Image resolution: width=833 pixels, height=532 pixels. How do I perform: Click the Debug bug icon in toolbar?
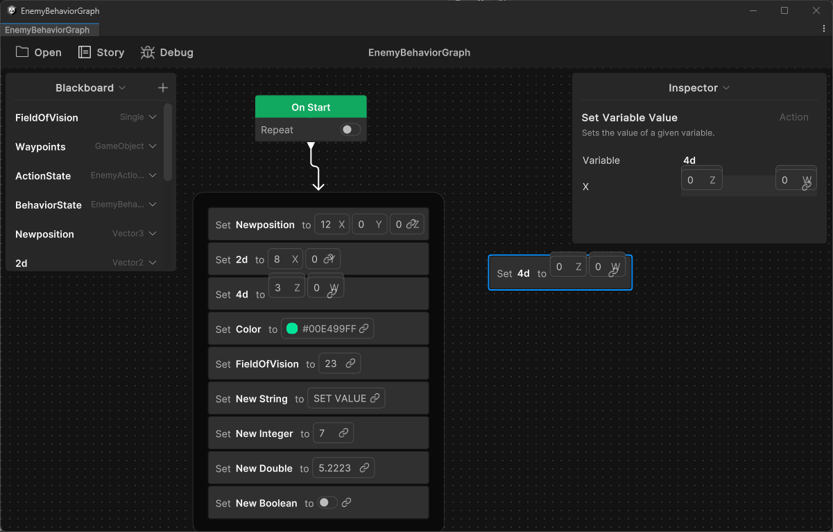[x=166, y=52]
